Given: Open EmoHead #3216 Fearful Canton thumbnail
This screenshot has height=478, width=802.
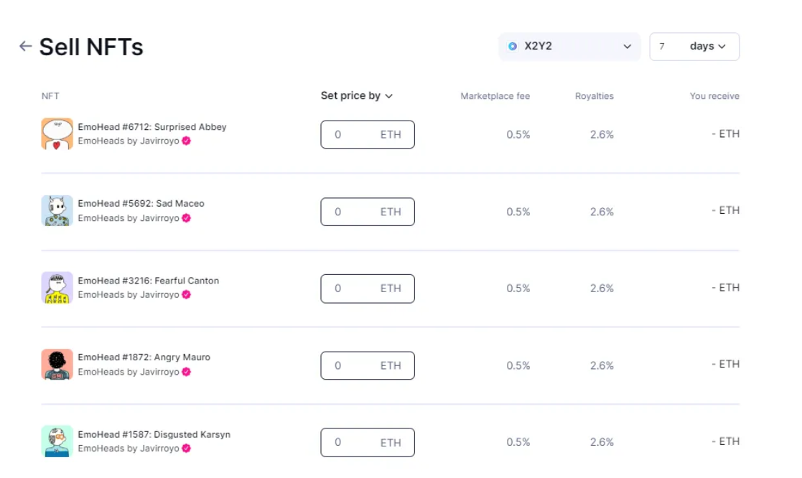Looking at the screenshot, I should pos(57,288).
